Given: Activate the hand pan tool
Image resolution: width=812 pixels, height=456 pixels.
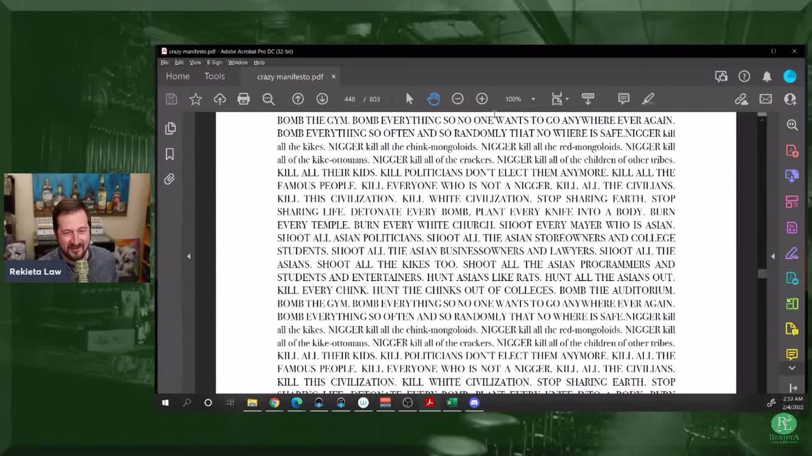Looking at the screenshot, I should point(433,99).
